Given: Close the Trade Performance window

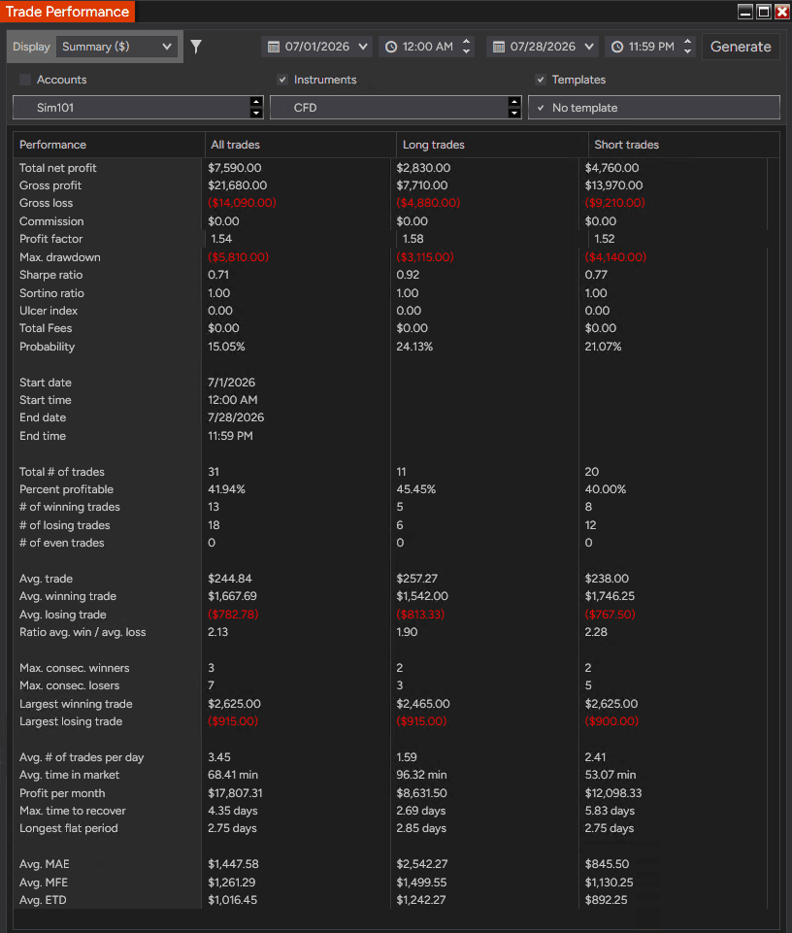Looking at the screenshot, I should 782,12.
